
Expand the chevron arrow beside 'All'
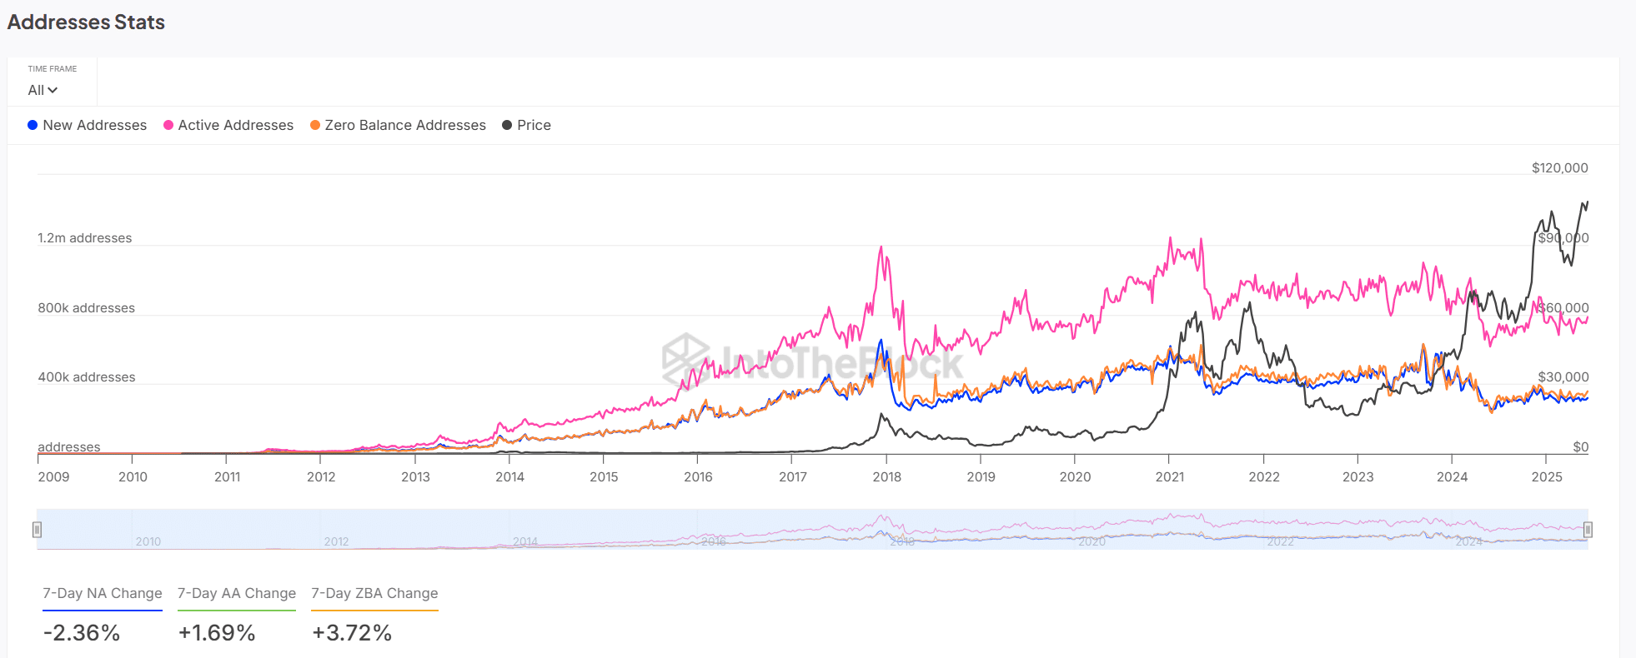coord(53,90)
